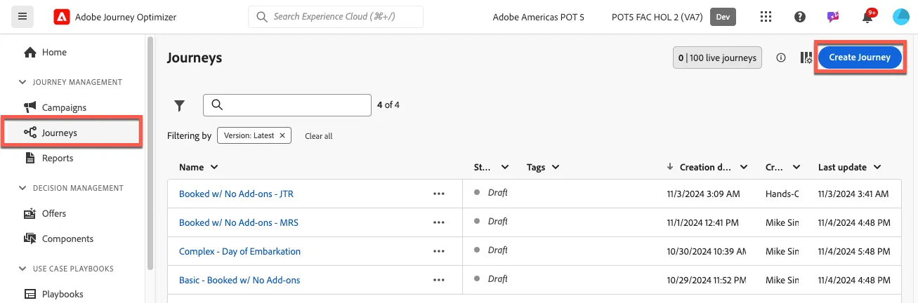The height and width of the screenshot is (303, 918).
Task: Click the Adobe Americas POT 5 organization name
Action: (x=539, y=17)
